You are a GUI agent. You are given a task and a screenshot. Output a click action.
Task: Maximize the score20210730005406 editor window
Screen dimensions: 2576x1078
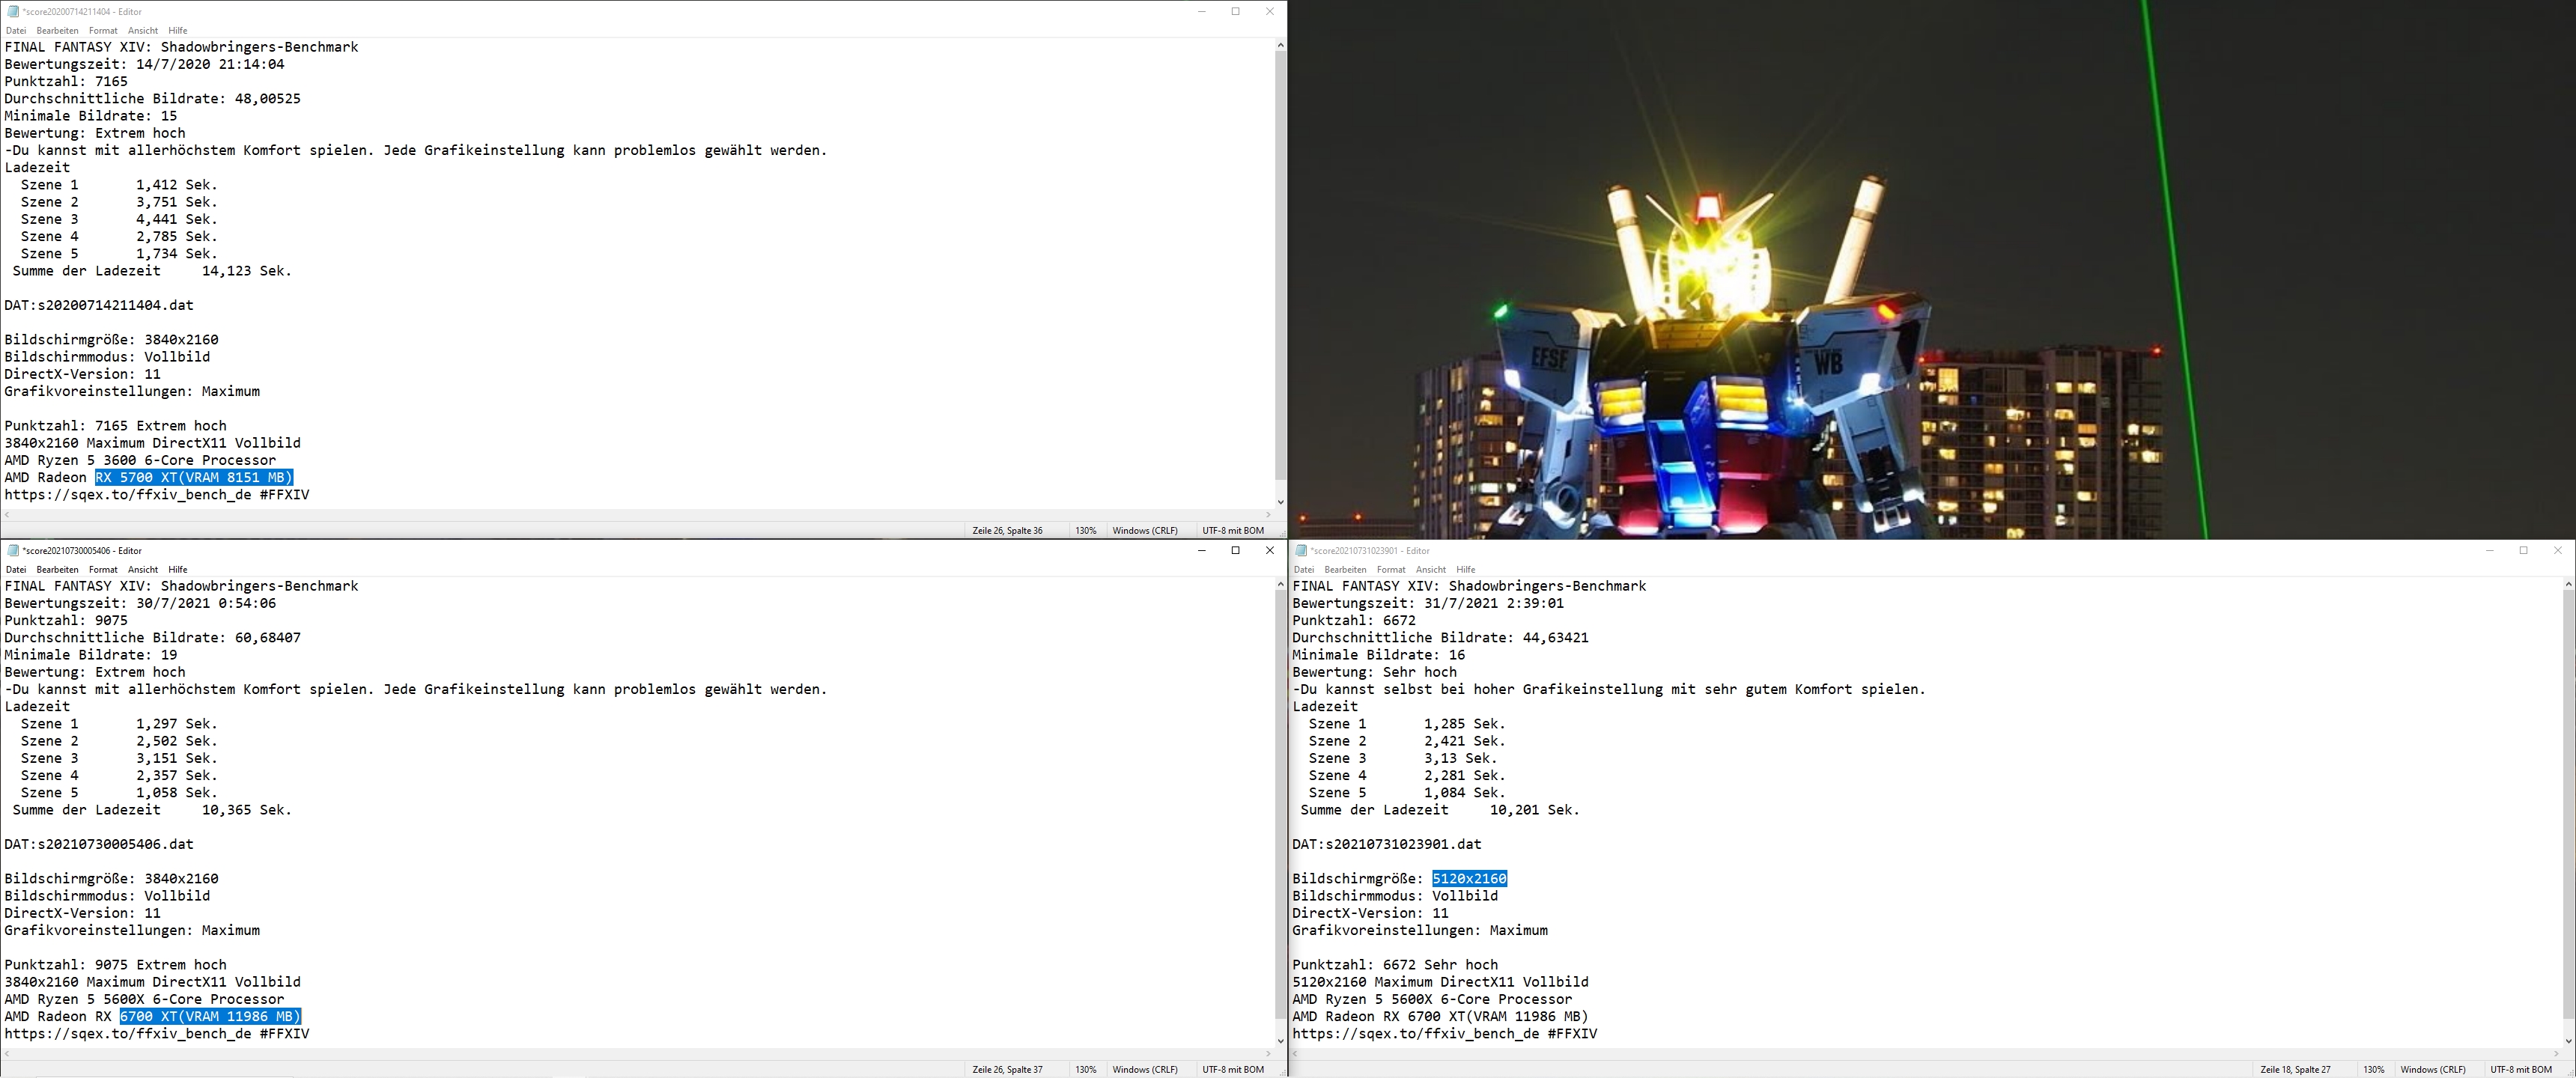[x=1236, y=550]
